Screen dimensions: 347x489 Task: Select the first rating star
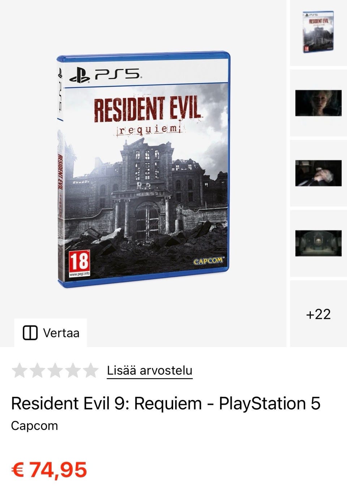tap(20, 371)
